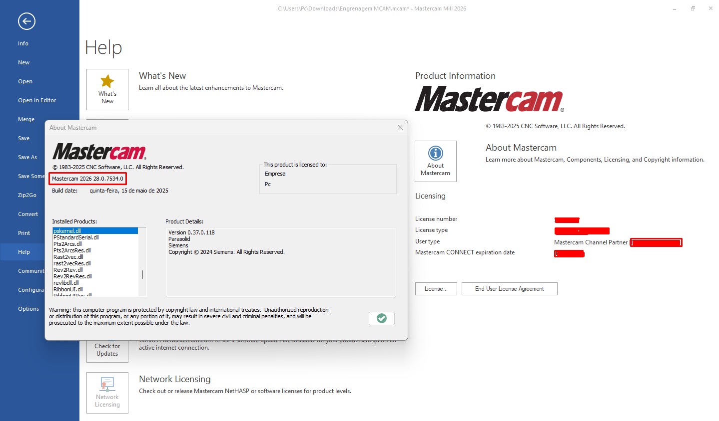Select Pts2ArcsRes.dll in the list
The width and height of the screenshot is (719, 421).
point(95,250)
